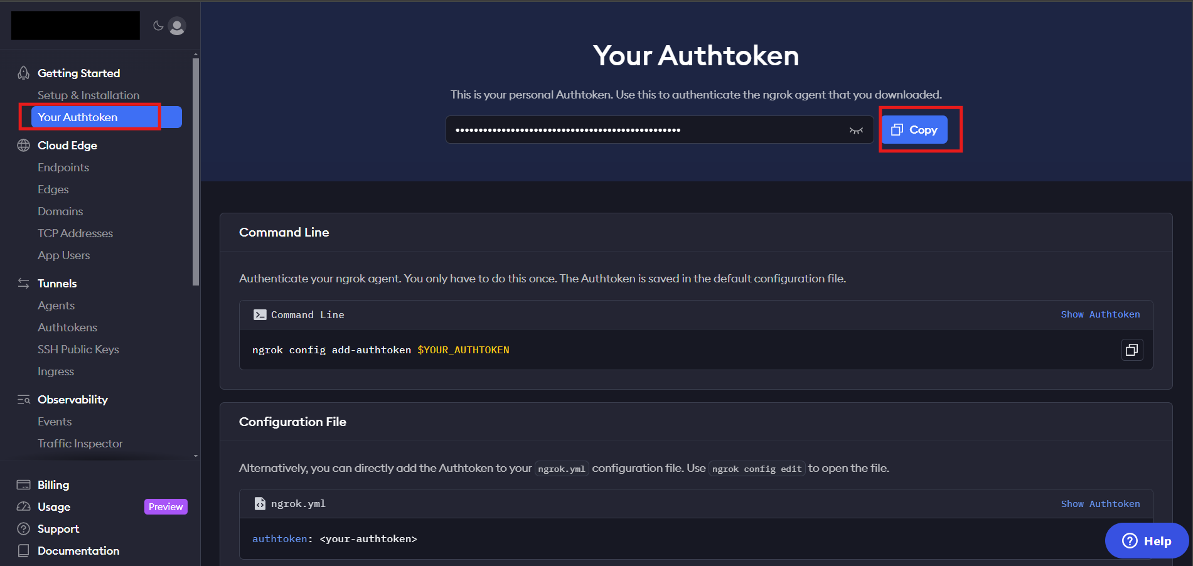Click the Observability search-list icon
Screen dimensions: 1193x566
[x=23, y=399]
